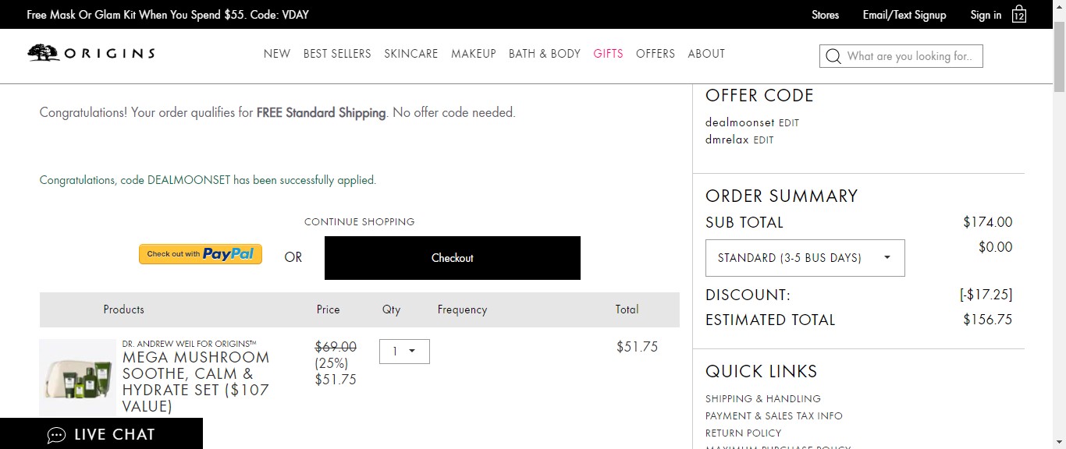Click Continue Shopping link

point(360,221)
